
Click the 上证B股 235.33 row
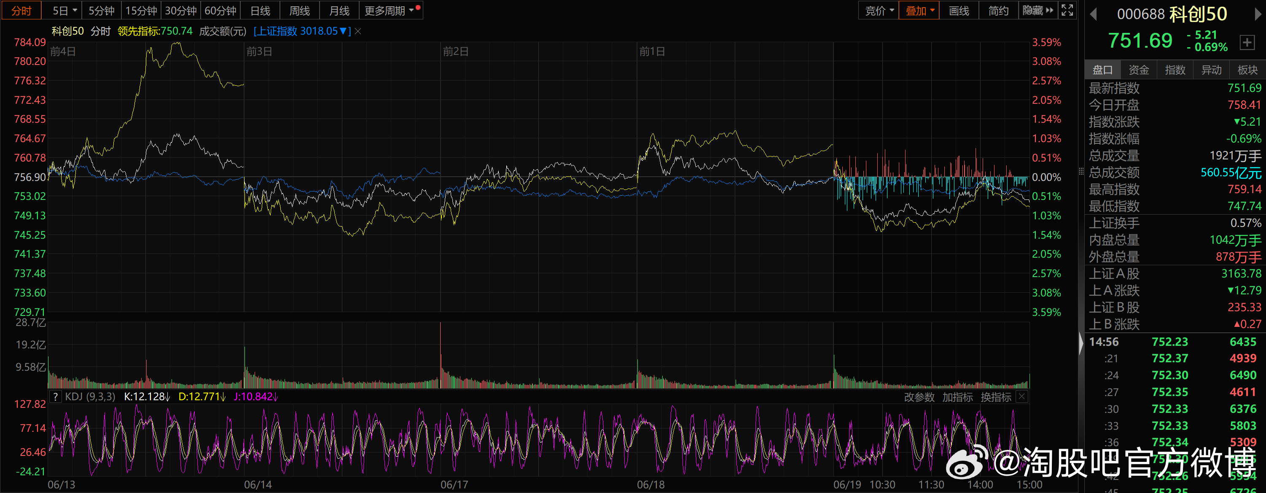[x=1175, y=307]
